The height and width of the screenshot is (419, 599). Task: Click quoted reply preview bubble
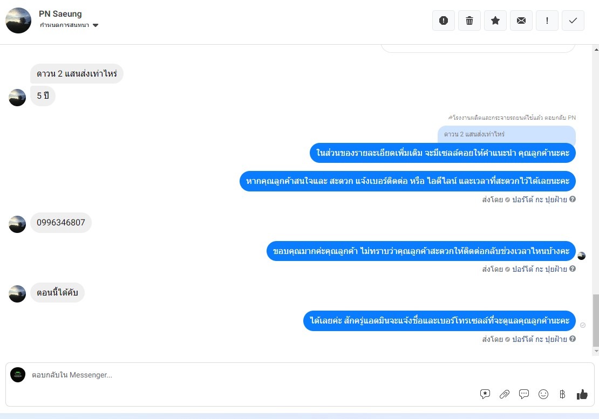click(507, 134)
